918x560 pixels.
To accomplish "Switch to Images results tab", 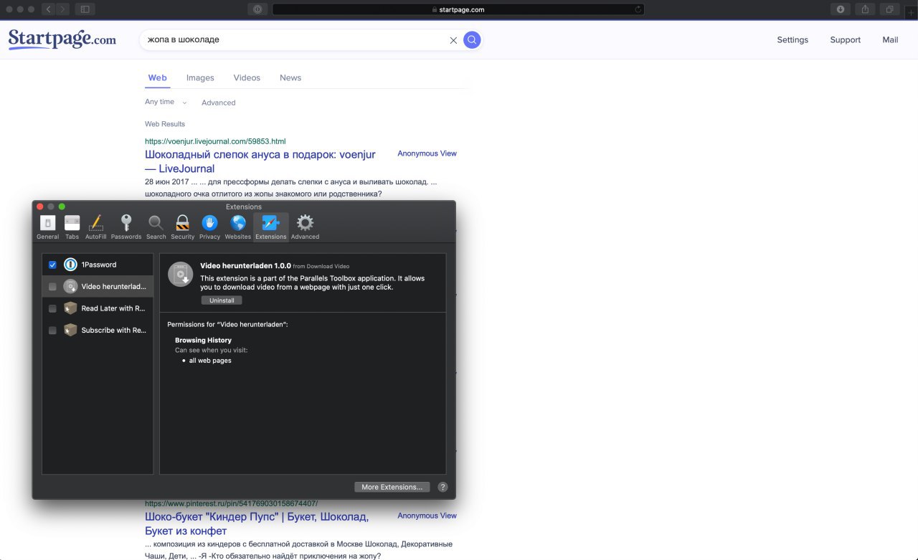I will [200, 77].
